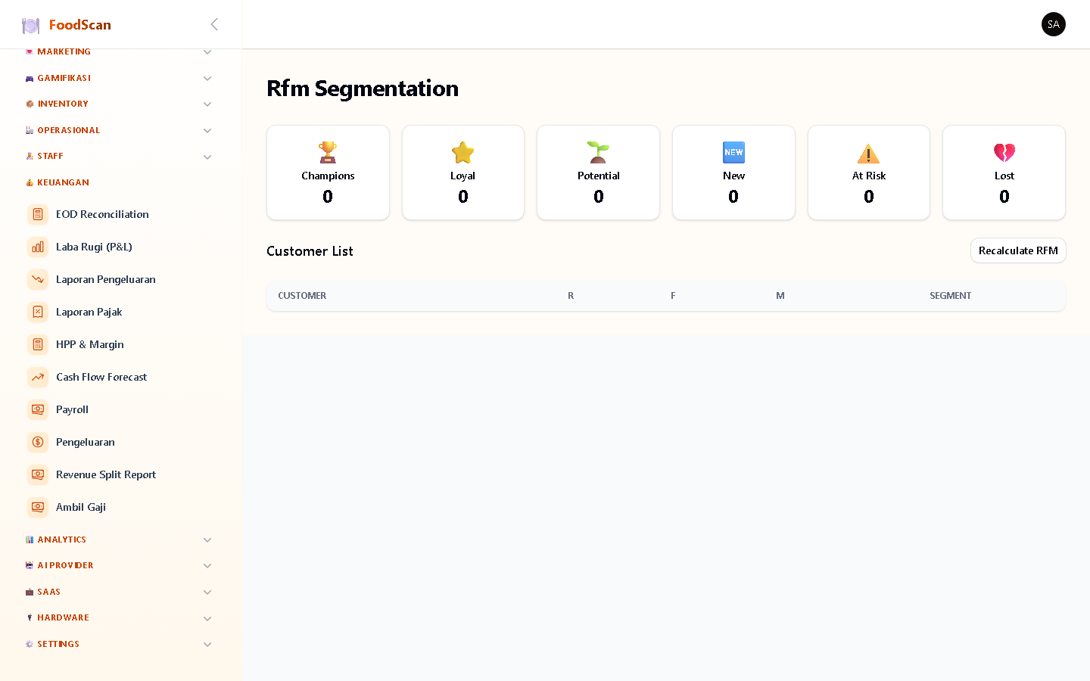Click the Revenue Split Report icon
The width and height of the screenshot is (1090, 681).
coord(38,474)
